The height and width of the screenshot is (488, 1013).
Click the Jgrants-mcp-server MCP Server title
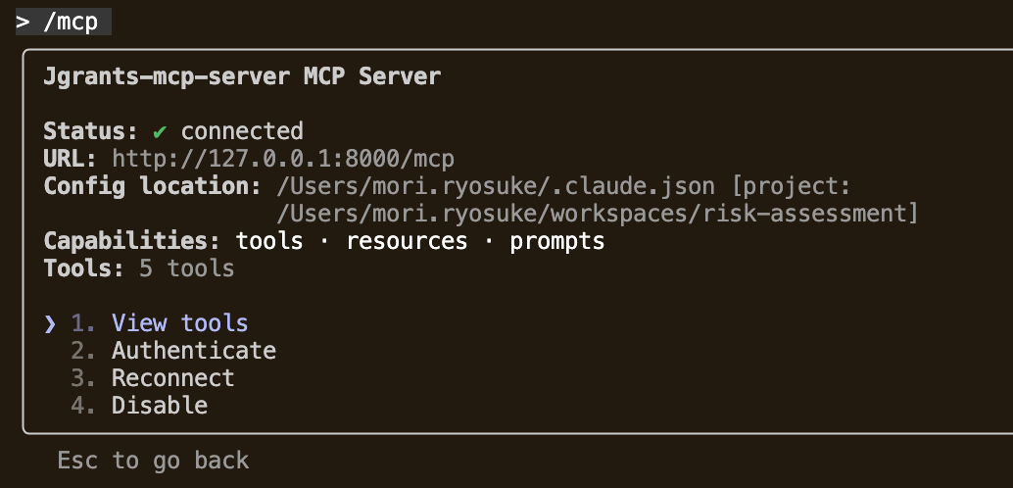242,76
